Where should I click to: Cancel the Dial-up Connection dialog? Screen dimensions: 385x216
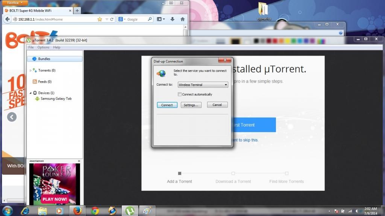coord(217,105)
